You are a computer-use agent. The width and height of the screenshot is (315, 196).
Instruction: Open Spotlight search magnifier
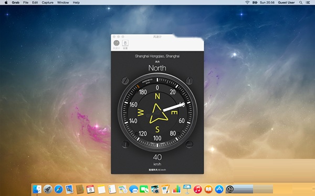[x=301, y=3]
